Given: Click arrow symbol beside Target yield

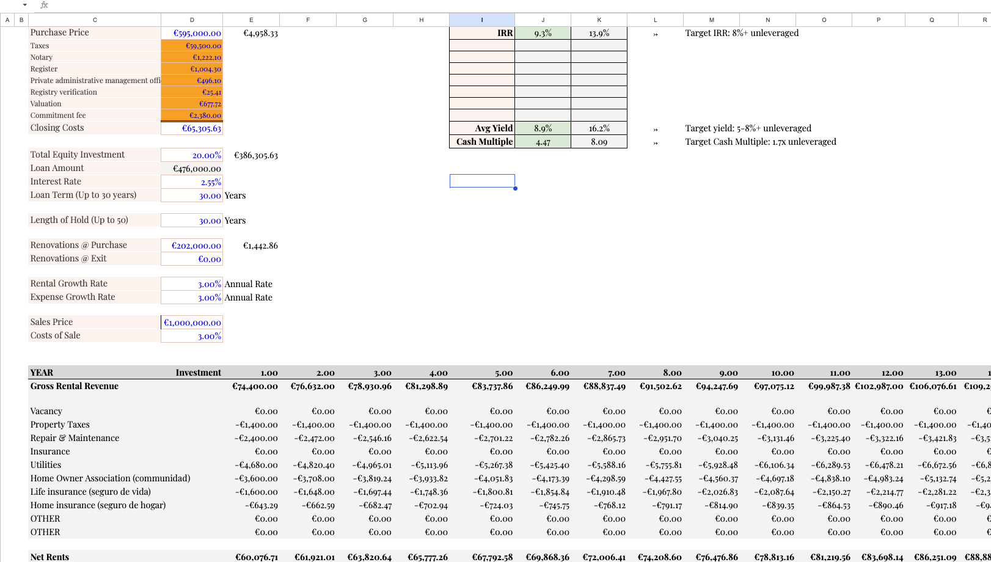Looking at the screenshot, I should tap(656, 130).
